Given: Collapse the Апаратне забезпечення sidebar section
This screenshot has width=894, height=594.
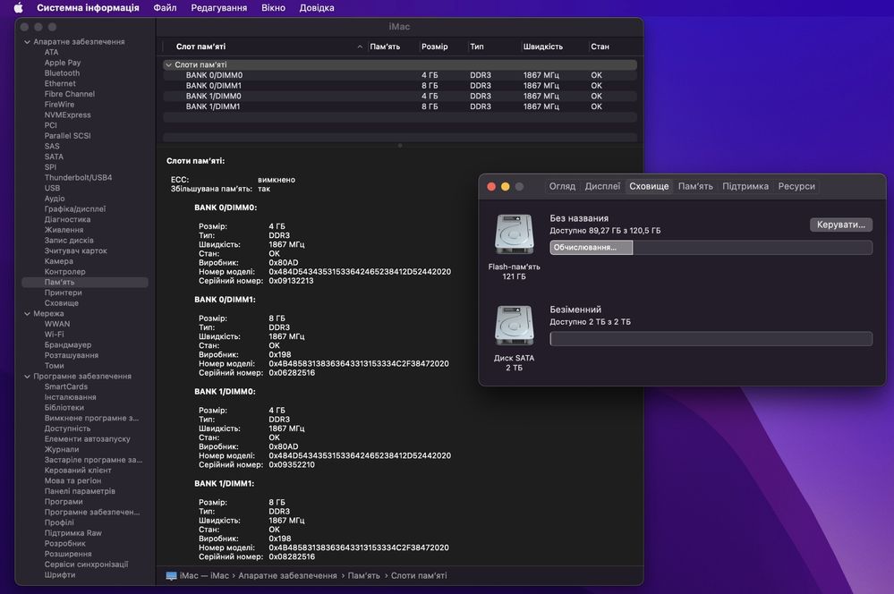Looking at the screenshot, I should (x=27, y=42).
